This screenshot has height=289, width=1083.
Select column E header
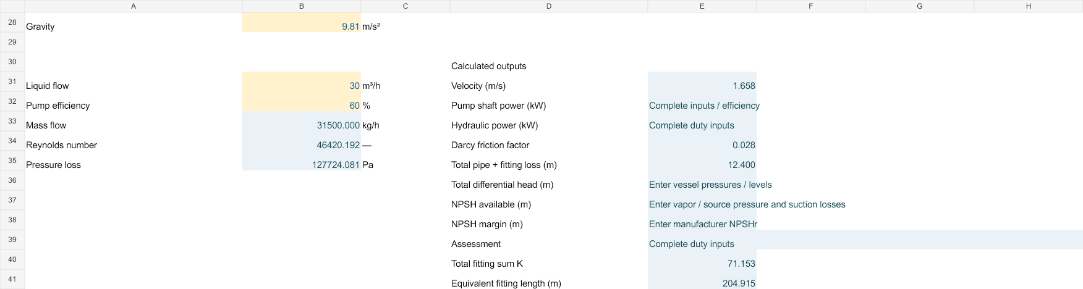(702, 6)
